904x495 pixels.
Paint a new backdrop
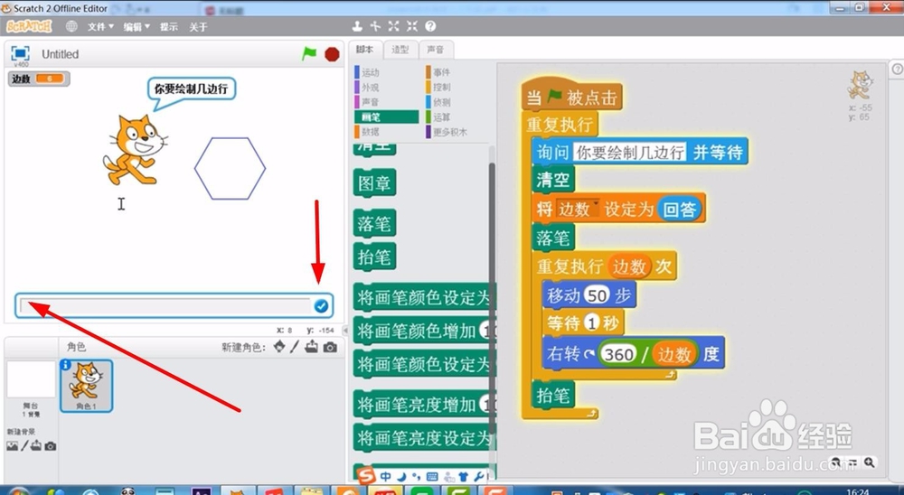pyautogui.click(x=24, y=446)
